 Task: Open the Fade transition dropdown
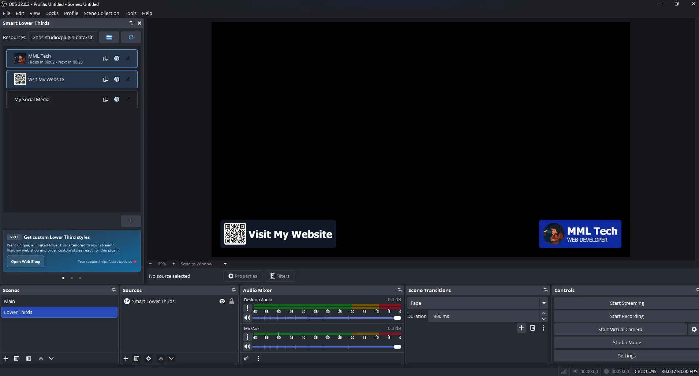544,303
